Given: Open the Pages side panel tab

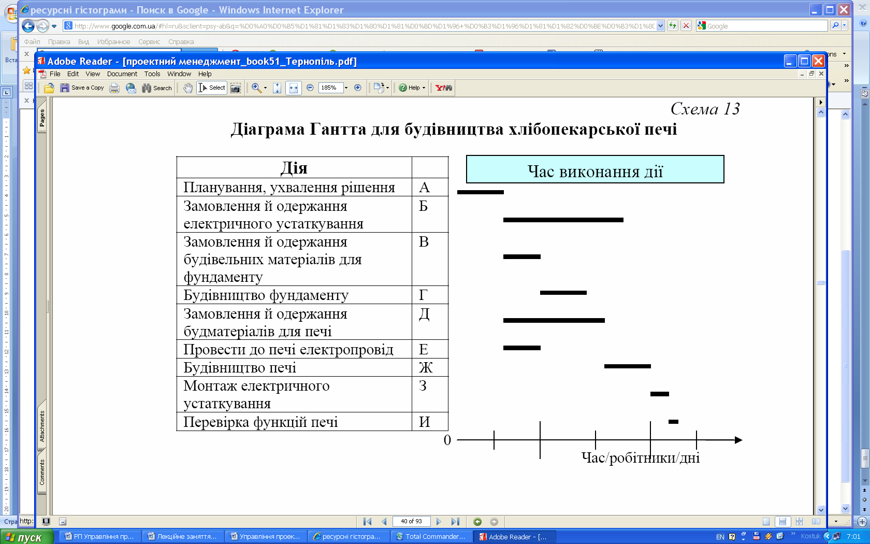Looking at the screenshot, I should tap(42, 119).
